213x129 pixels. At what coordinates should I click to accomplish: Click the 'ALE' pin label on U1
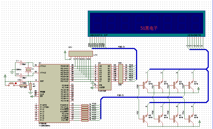coord(42,94)
